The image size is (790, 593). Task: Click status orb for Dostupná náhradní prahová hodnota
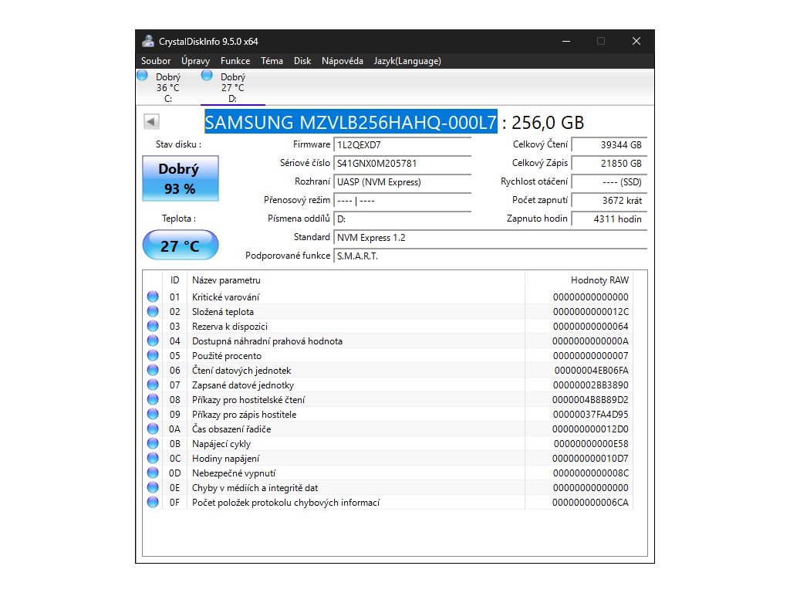click(x=153, y=341)
